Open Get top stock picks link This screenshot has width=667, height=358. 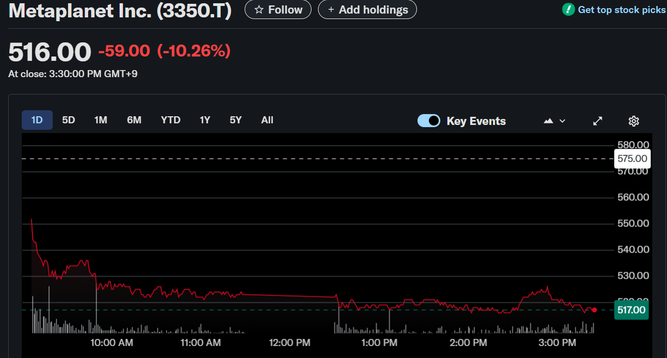(x=621, y=10)
